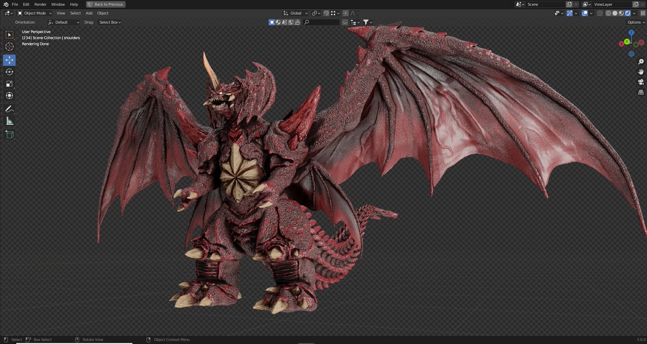Open the Edit menu
Image resolution: width=647 pixels, height=344 pixels.
coord(26,4)
